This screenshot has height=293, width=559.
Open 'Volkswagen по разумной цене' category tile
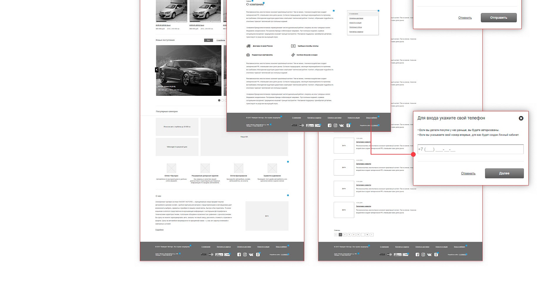click(x=177, y=147)
